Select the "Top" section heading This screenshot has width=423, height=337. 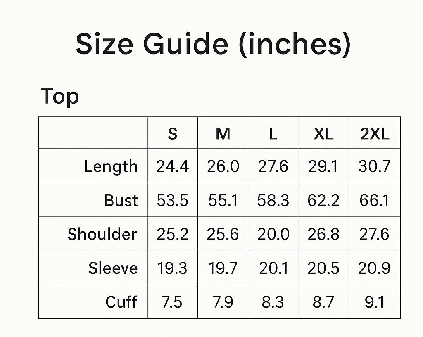tap(60, 97)
